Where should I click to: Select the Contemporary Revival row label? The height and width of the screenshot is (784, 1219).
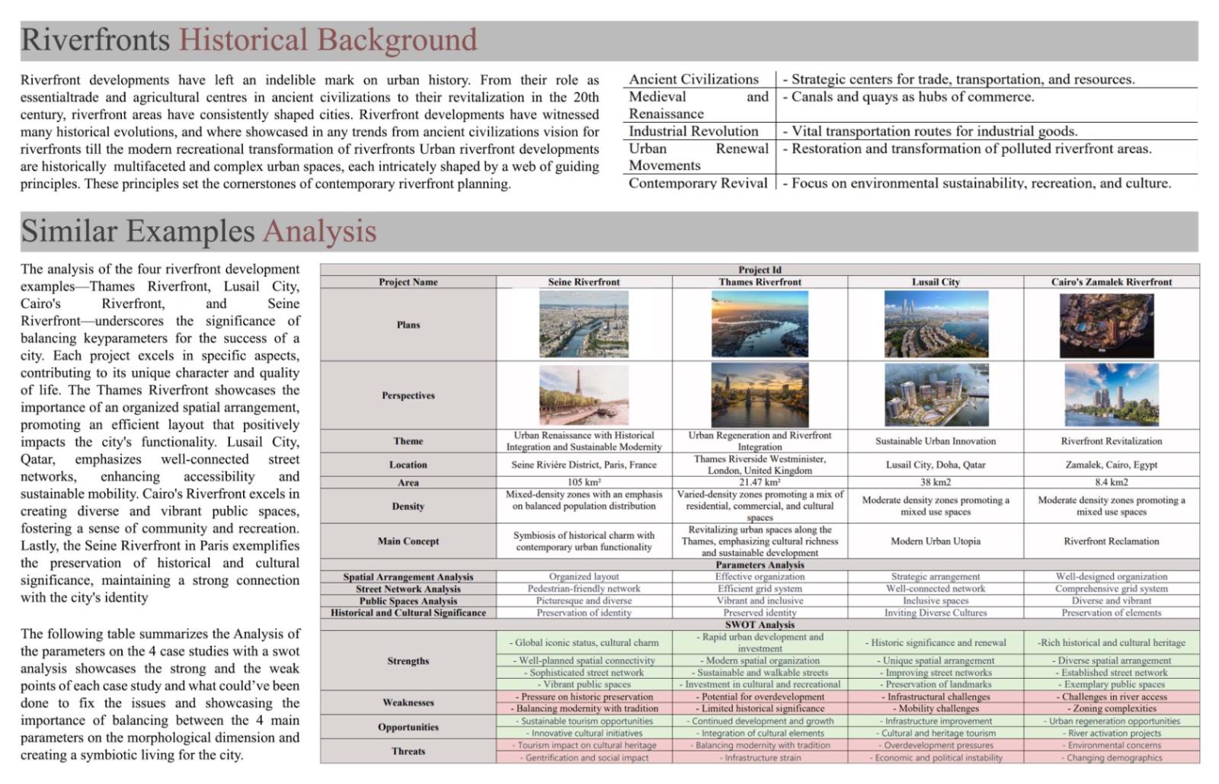[698, 183]
